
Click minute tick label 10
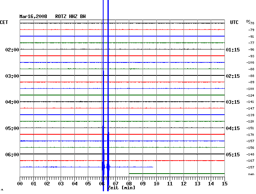coord(156,184)
